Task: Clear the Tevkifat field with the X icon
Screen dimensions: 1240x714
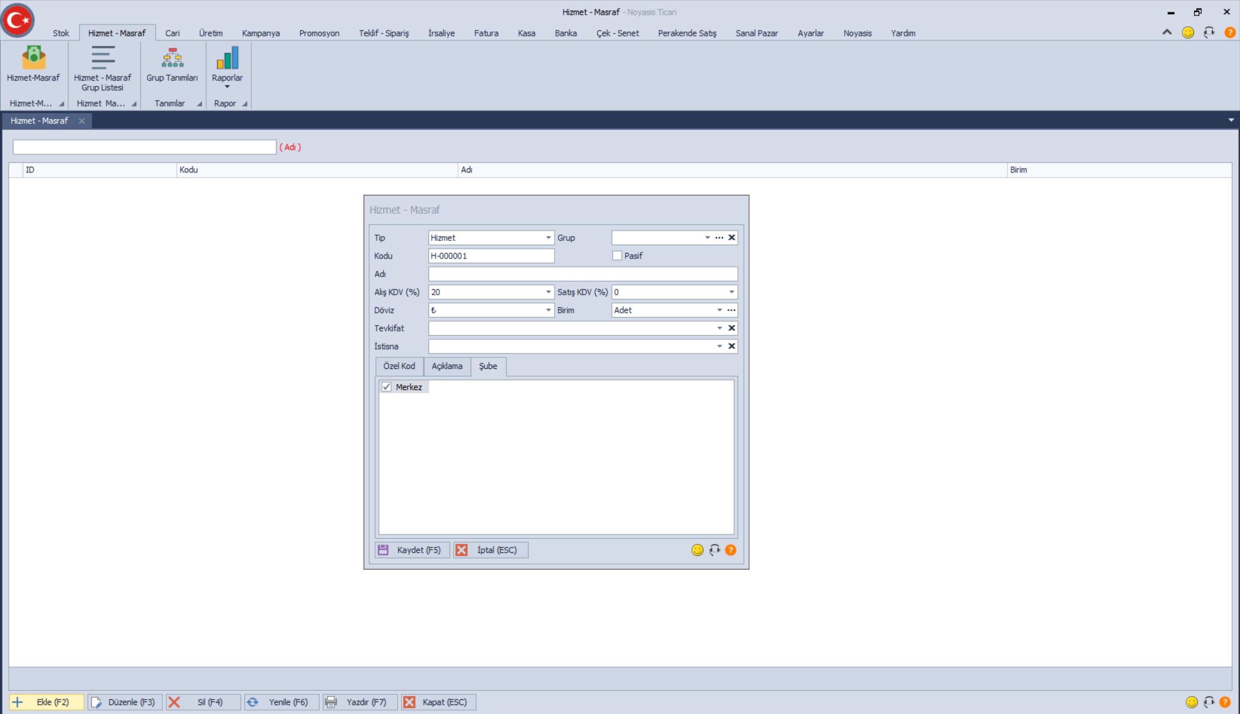Action: pyautogui.click(x=731, y=328)
